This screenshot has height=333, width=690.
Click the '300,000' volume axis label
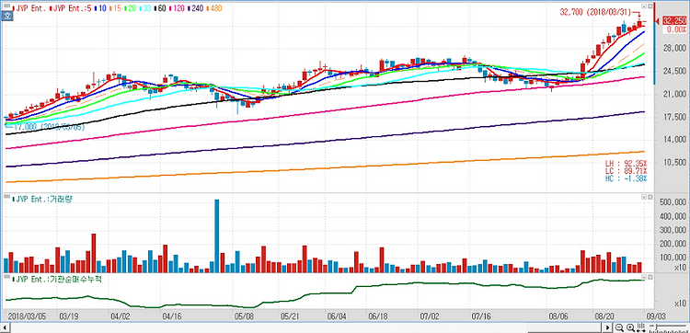(673, 230)
